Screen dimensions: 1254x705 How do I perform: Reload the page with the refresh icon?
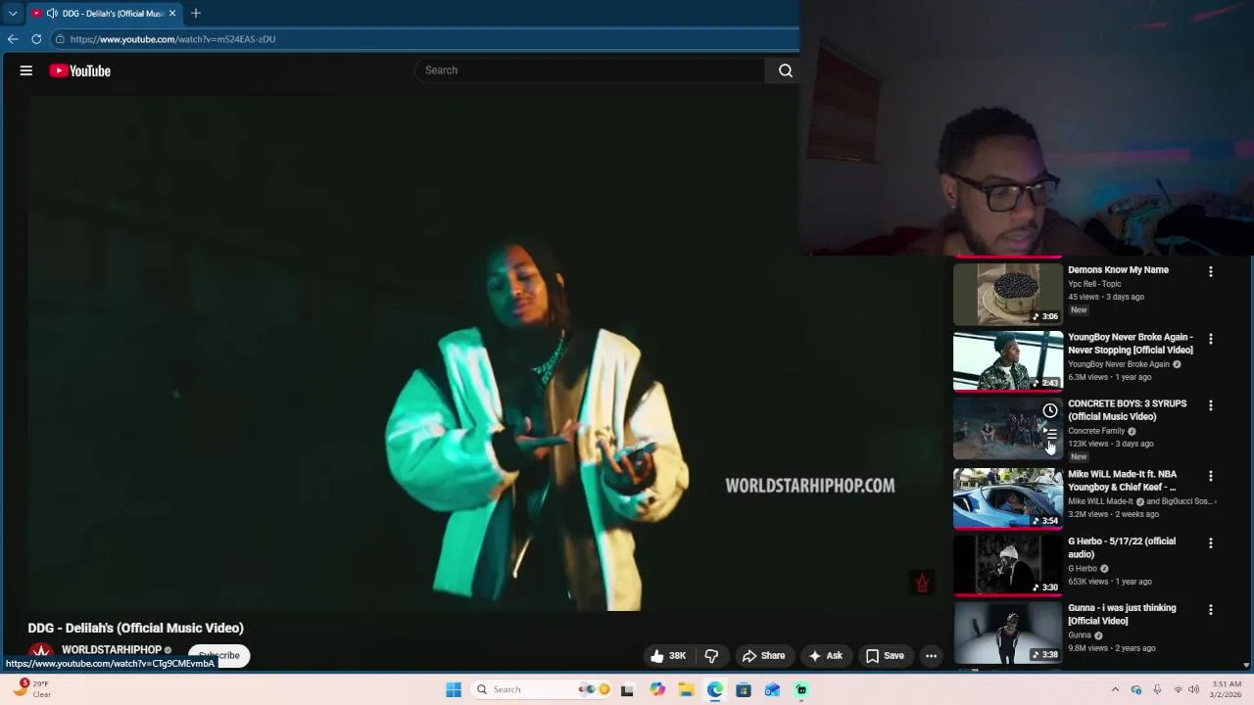tap(36, 39)
